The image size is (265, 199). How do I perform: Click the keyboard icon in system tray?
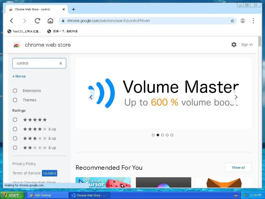236,195
